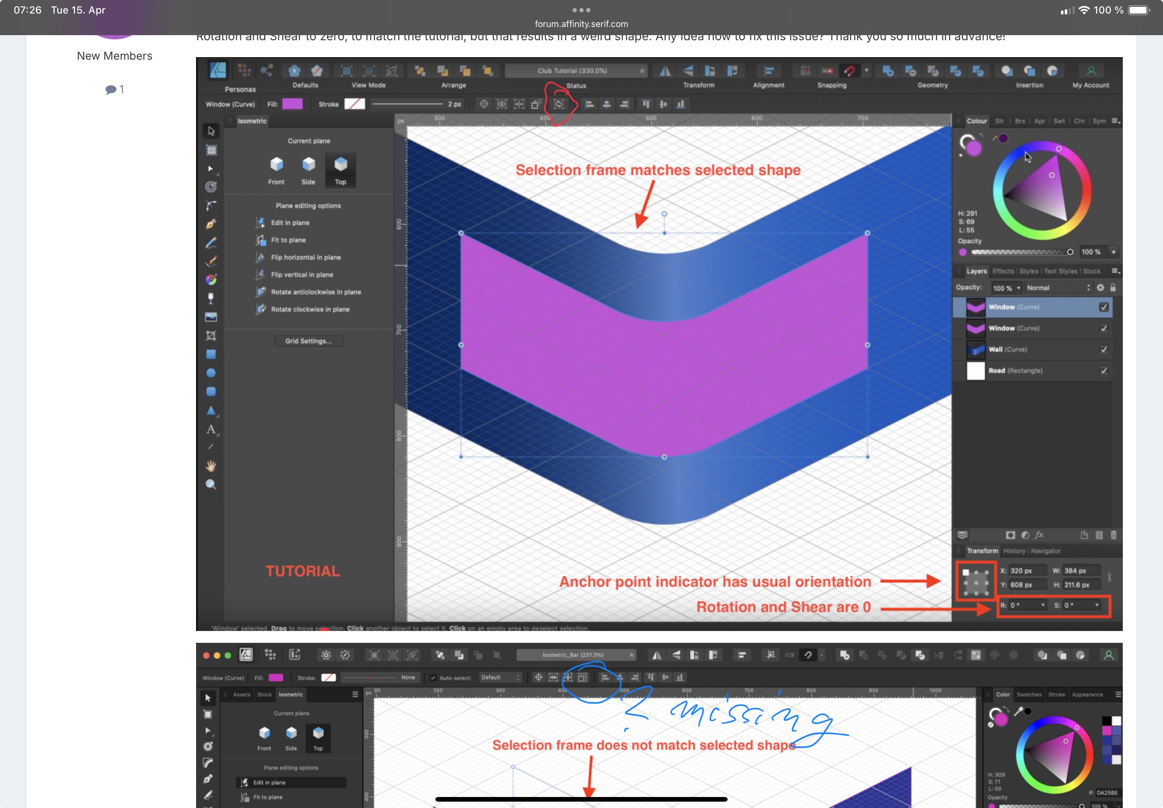This screenshot has height=808, width=1163.
Task: Toggle visibility checkbox of Wall (Curve) layer
Action: pyautogui.click(x=1104, y=350)
